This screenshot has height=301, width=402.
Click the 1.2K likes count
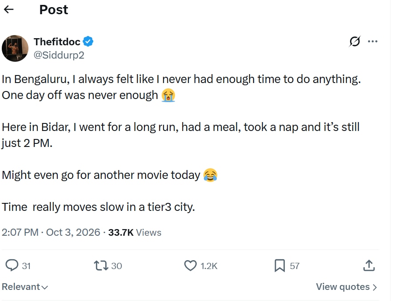(x=209, y=266)
